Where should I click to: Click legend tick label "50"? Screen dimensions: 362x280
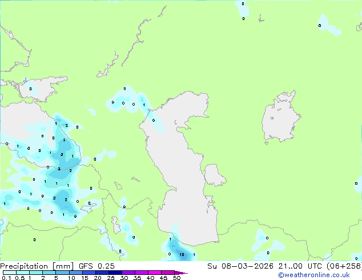pyautogui.click(x=176, y=278)
